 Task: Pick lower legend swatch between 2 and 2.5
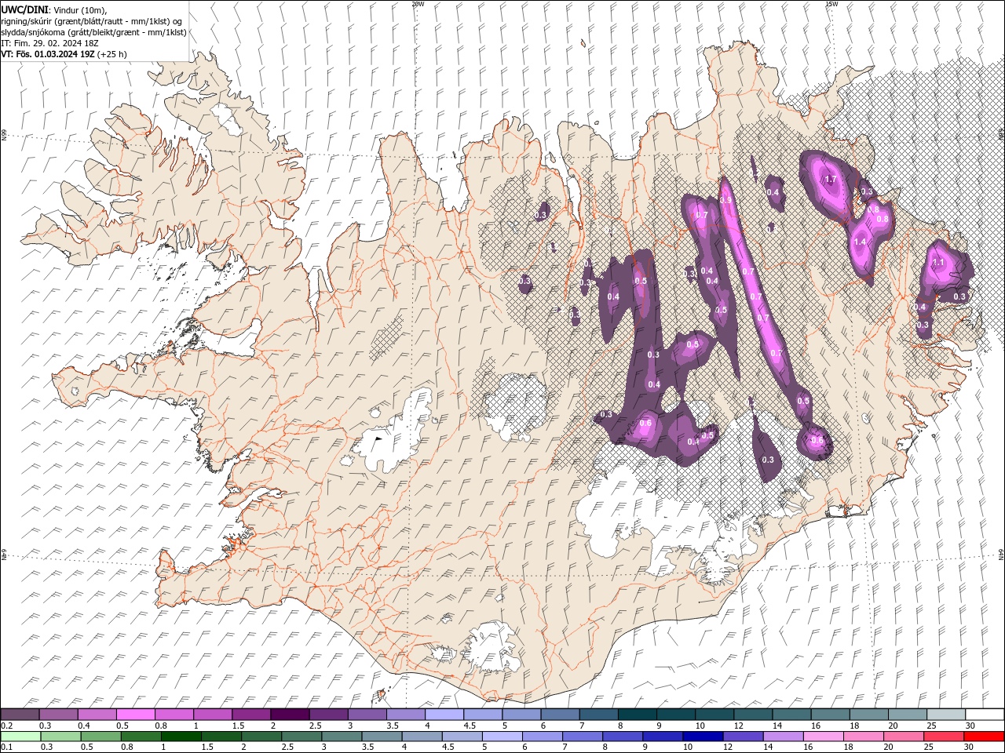click(x=261, y=737)
